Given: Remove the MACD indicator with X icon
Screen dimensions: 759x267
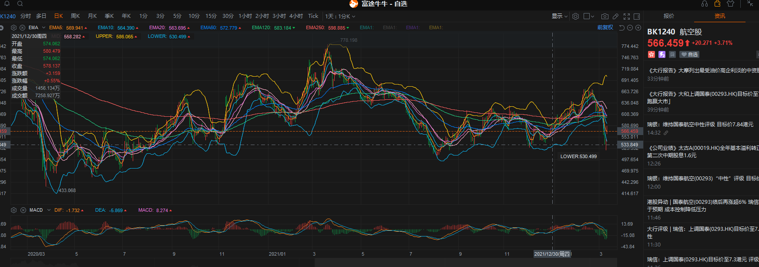Looking at the screenshot, I should (23, 210).
